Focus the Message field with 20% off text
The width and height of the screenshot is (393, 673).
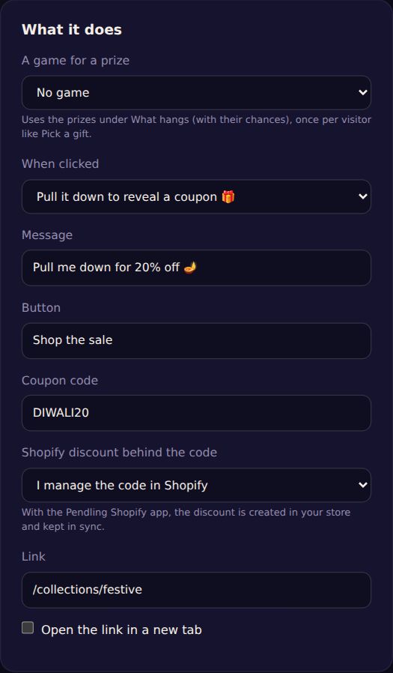(x=196, y=268)
